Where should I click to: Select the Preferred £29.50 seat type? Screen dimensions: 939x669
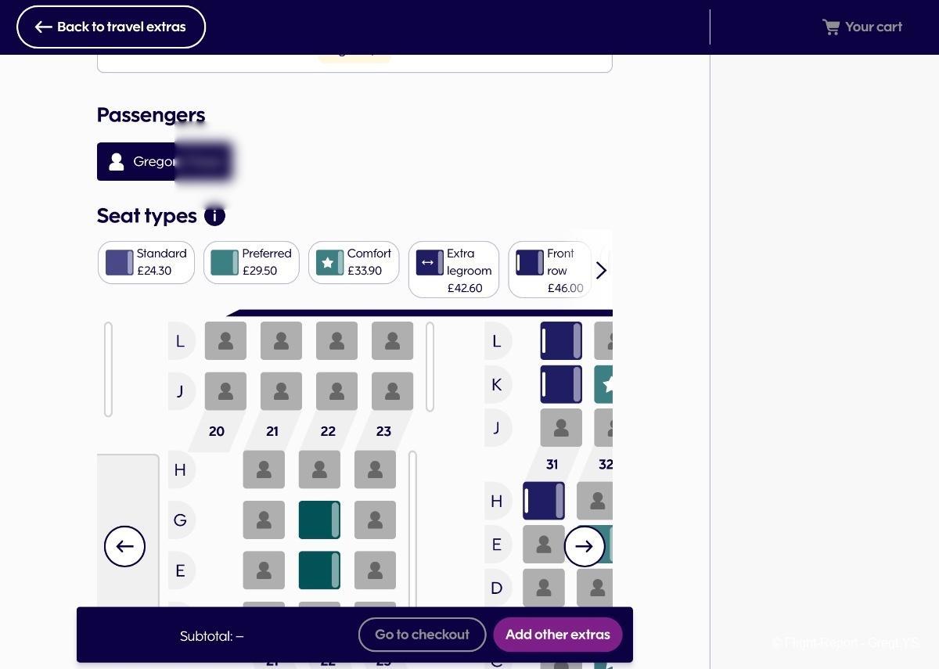[x=251, y=262]
